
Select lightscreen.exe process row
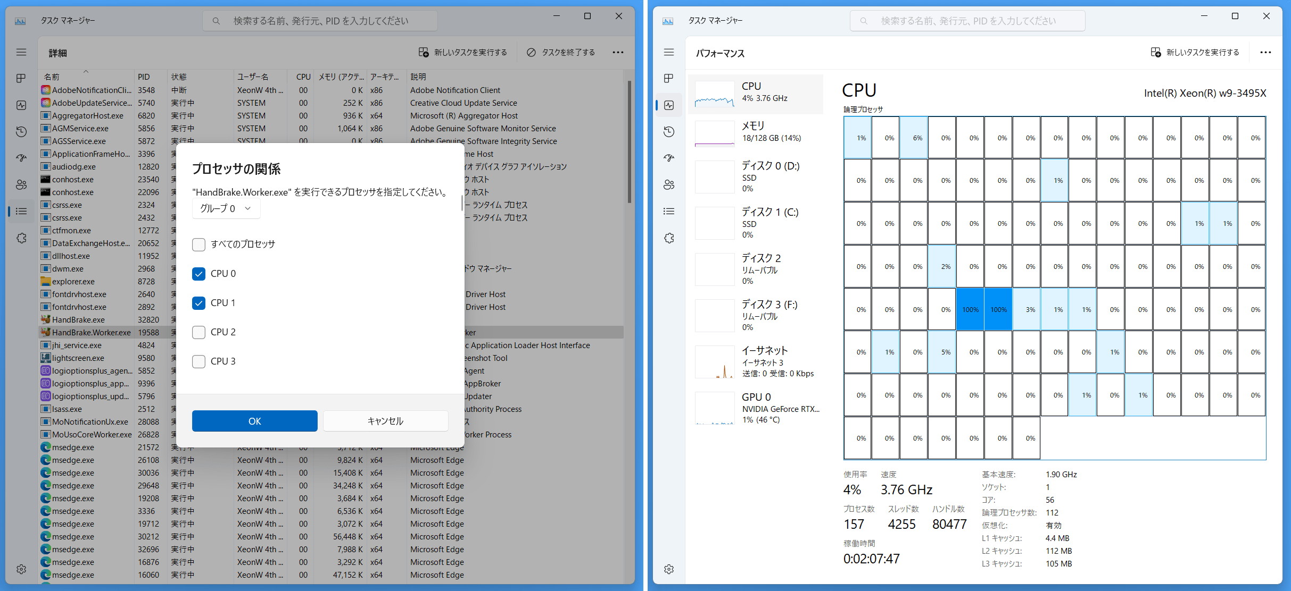pos(330,358)
